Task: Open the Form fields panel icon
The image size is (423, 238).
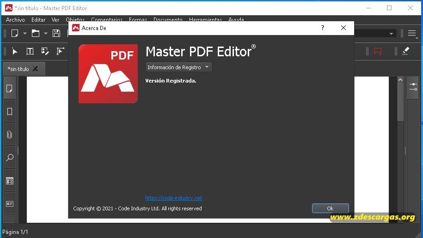Action: (x=10, y=181)
